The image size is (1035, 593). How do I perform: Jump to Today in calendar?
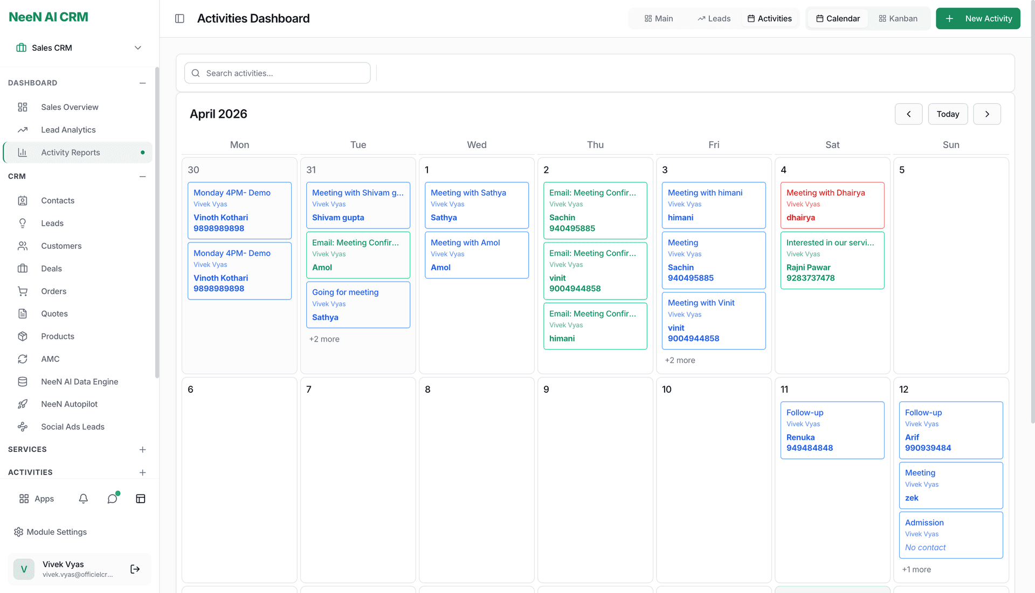click(947, 114)
